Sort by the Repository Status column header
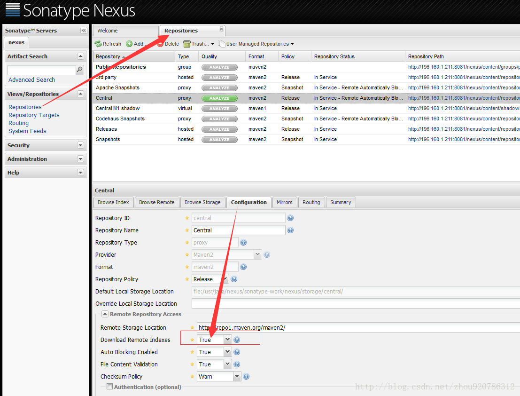This screenshot has width=520, height=396. 358,56
